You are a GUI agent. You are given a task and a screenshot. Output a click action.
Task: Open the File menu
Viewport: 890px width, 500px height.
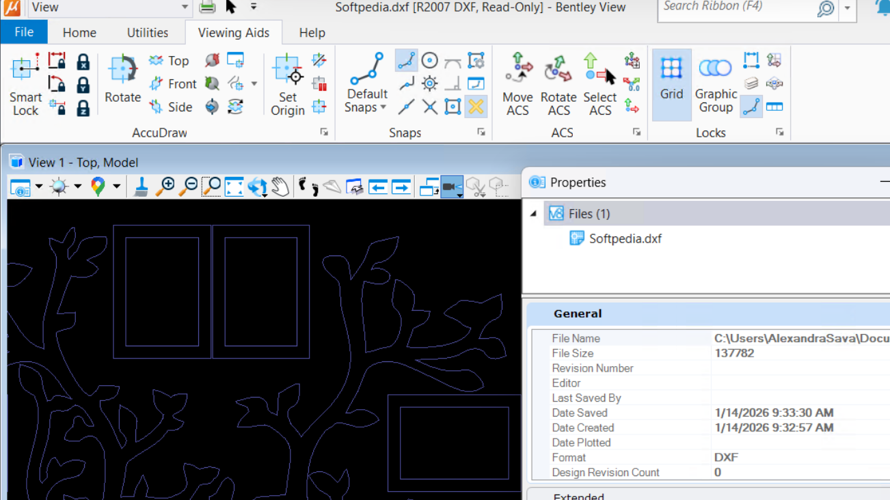click(24, 33)
